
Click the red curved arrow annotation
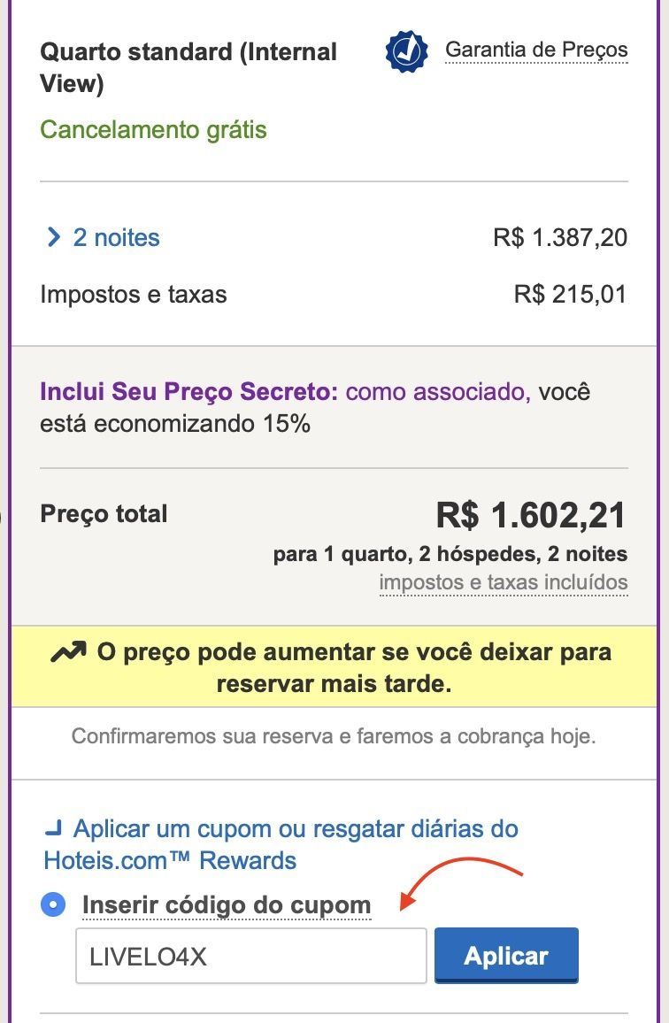462,882
